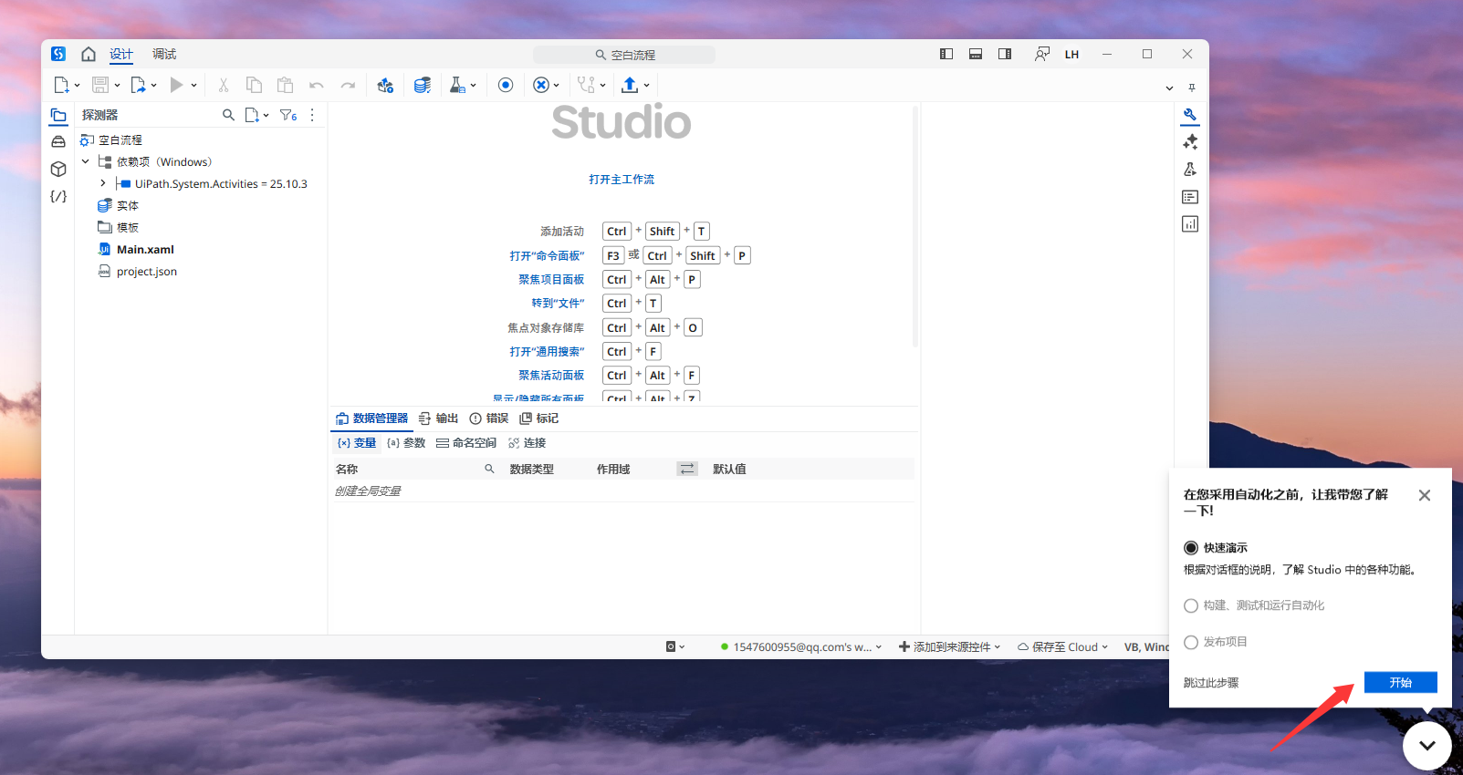Click the Cut scissors icon
Viewport: 1463px width, 775px height.
tap(223, 85)
